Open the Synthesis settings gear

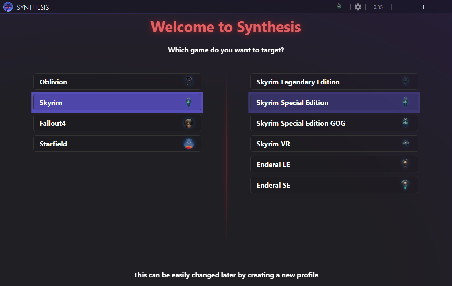[358, 7]
